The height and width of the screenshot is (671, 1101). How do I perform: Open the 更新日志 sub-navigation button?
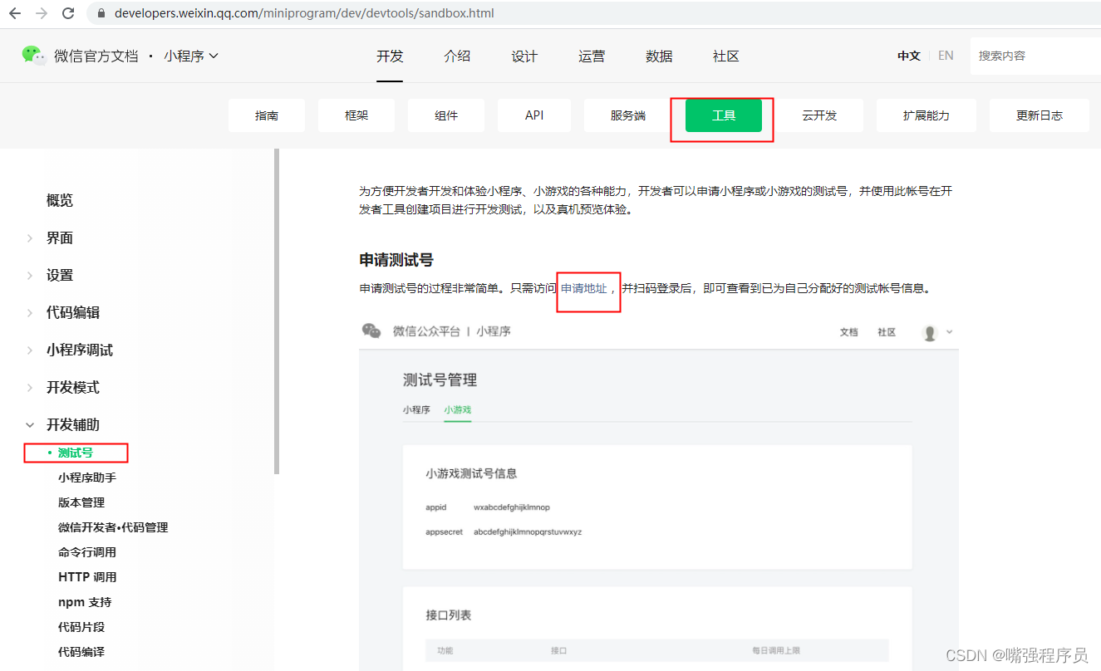(1040, 115)
